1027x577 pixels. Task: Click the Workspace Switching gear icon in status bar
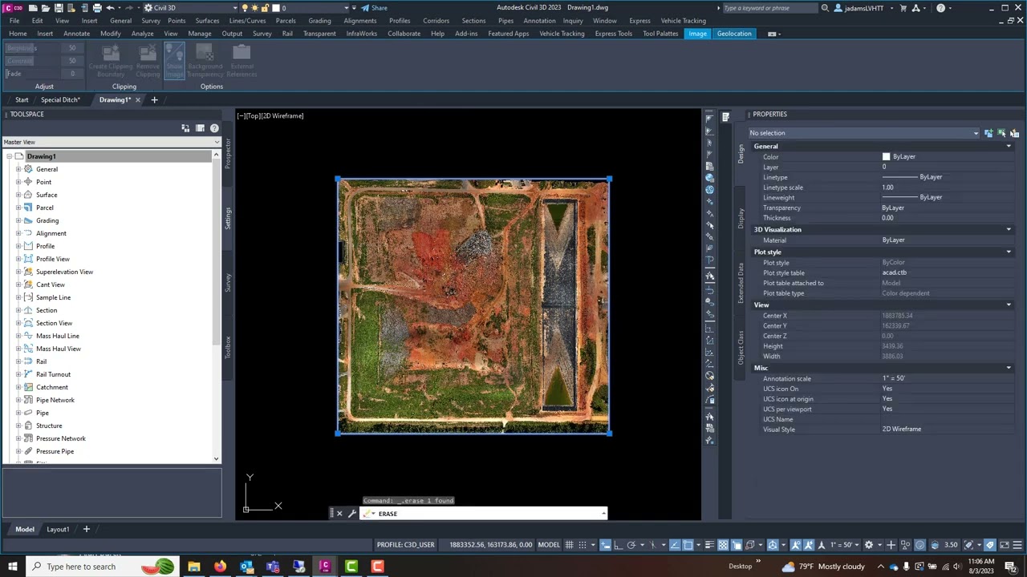(x=869, y=545)
